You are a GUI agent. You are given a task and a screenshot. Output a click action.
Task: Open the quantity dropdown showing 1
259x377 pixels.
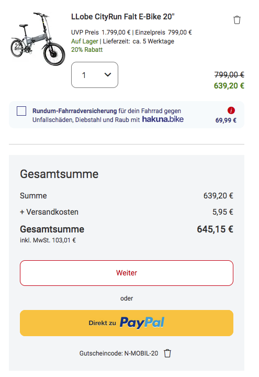tap(95, 75)
